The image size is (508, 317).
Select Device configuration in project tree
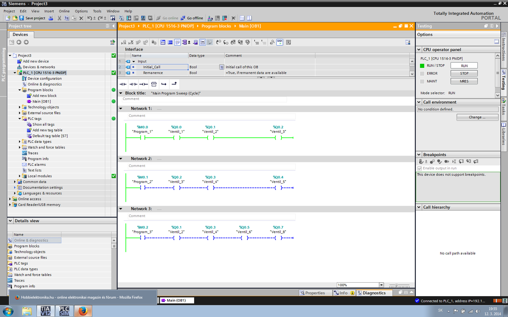click(x=45, y=79)
